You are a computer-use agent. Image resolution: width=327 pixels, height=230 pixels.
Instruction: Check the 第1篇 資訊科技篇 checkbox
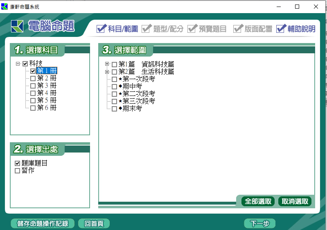coord(114,64)
